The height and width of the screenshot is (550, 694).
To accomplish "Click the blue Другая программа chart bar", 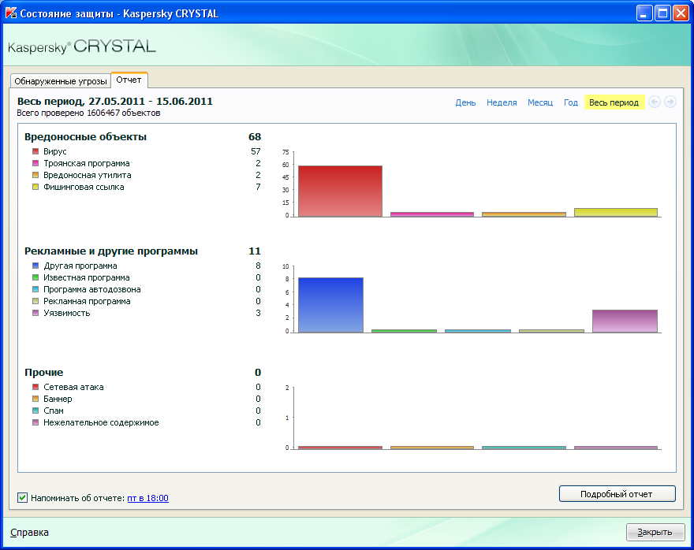I will click(x=330, y=305).
